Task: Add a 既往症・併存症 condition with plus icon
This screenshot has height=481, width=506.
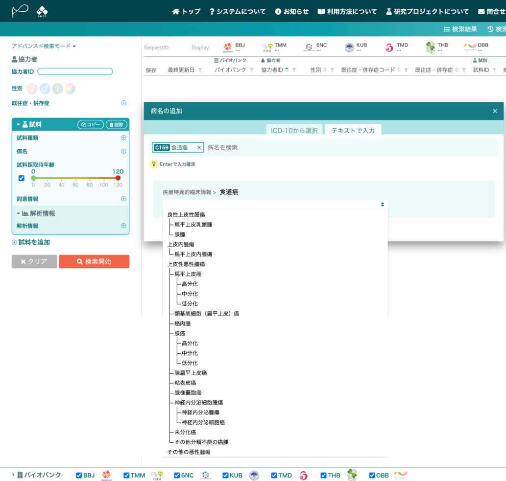Action: coord(123,103)
